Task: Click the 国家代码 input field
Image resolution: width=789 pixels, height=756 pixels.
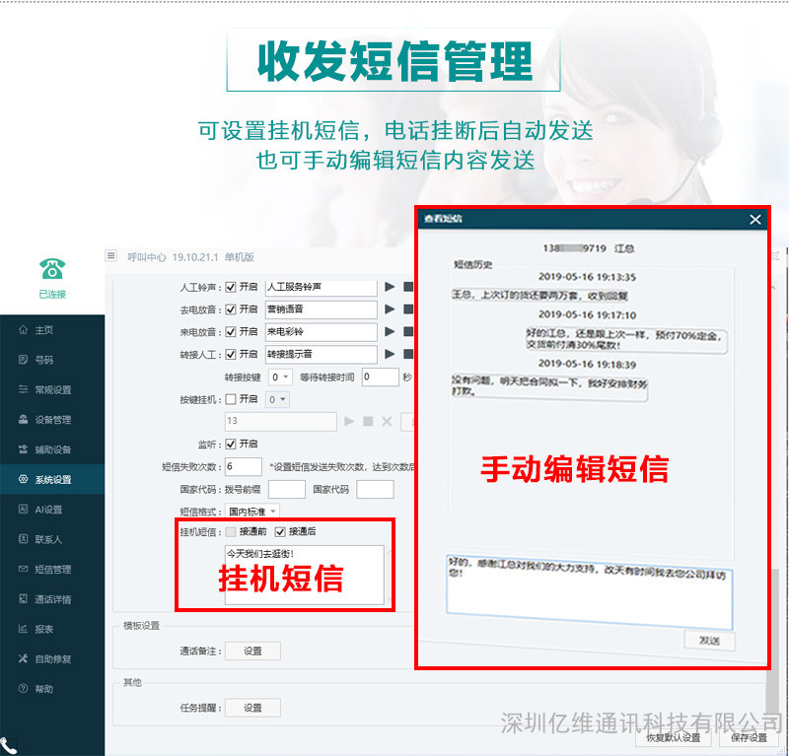Action: 376,489
